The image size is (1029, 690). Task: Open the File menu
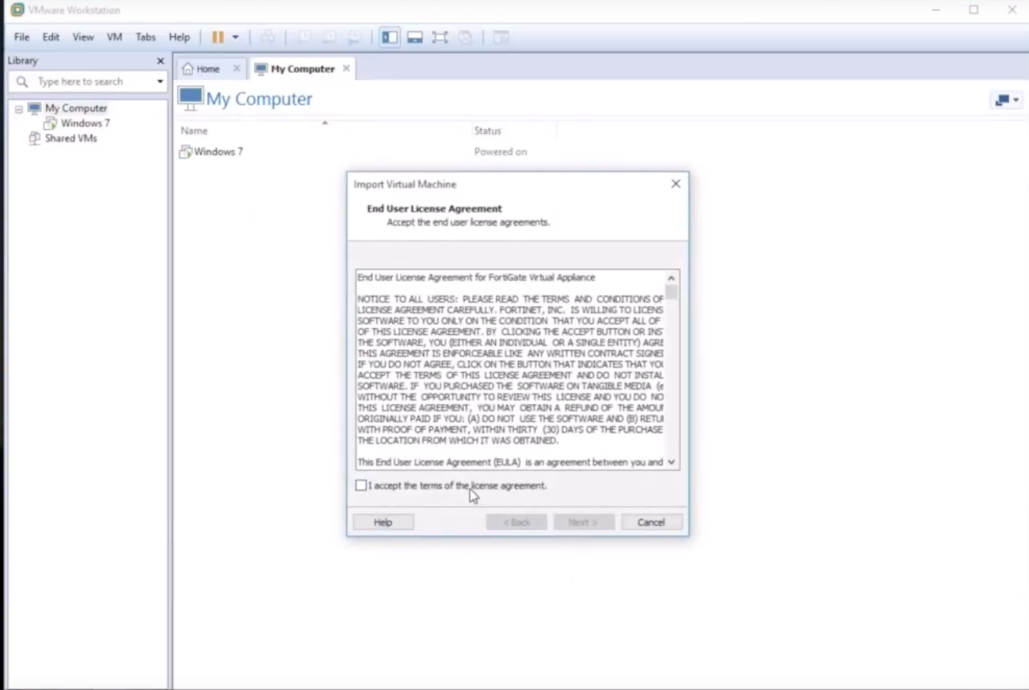pos(22,37)
